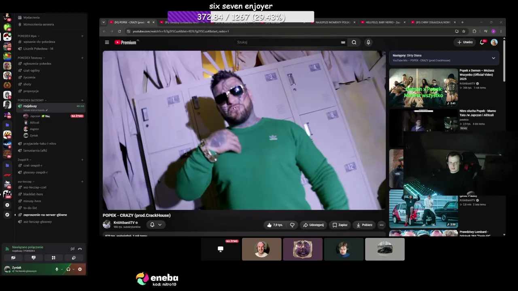Open the KrólAlbaniiTV channel link
Viewport: 518px width, 291px height.
point(124,223)
